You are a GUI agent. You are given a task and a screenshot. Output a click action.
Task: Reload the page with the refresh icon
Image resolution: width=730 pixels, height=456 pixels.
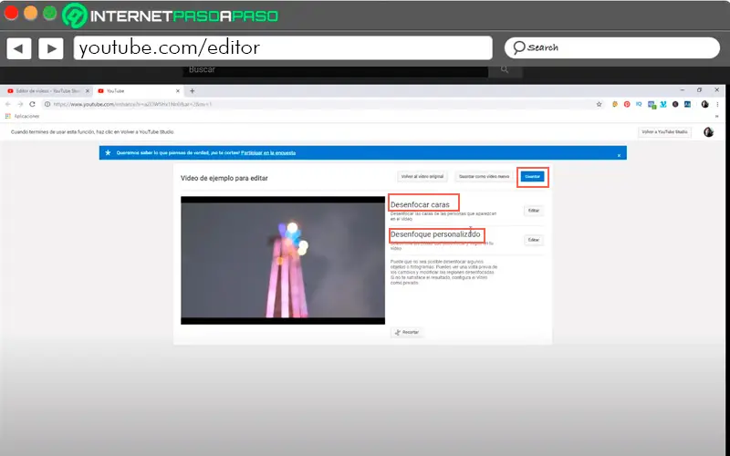[32, 104]
